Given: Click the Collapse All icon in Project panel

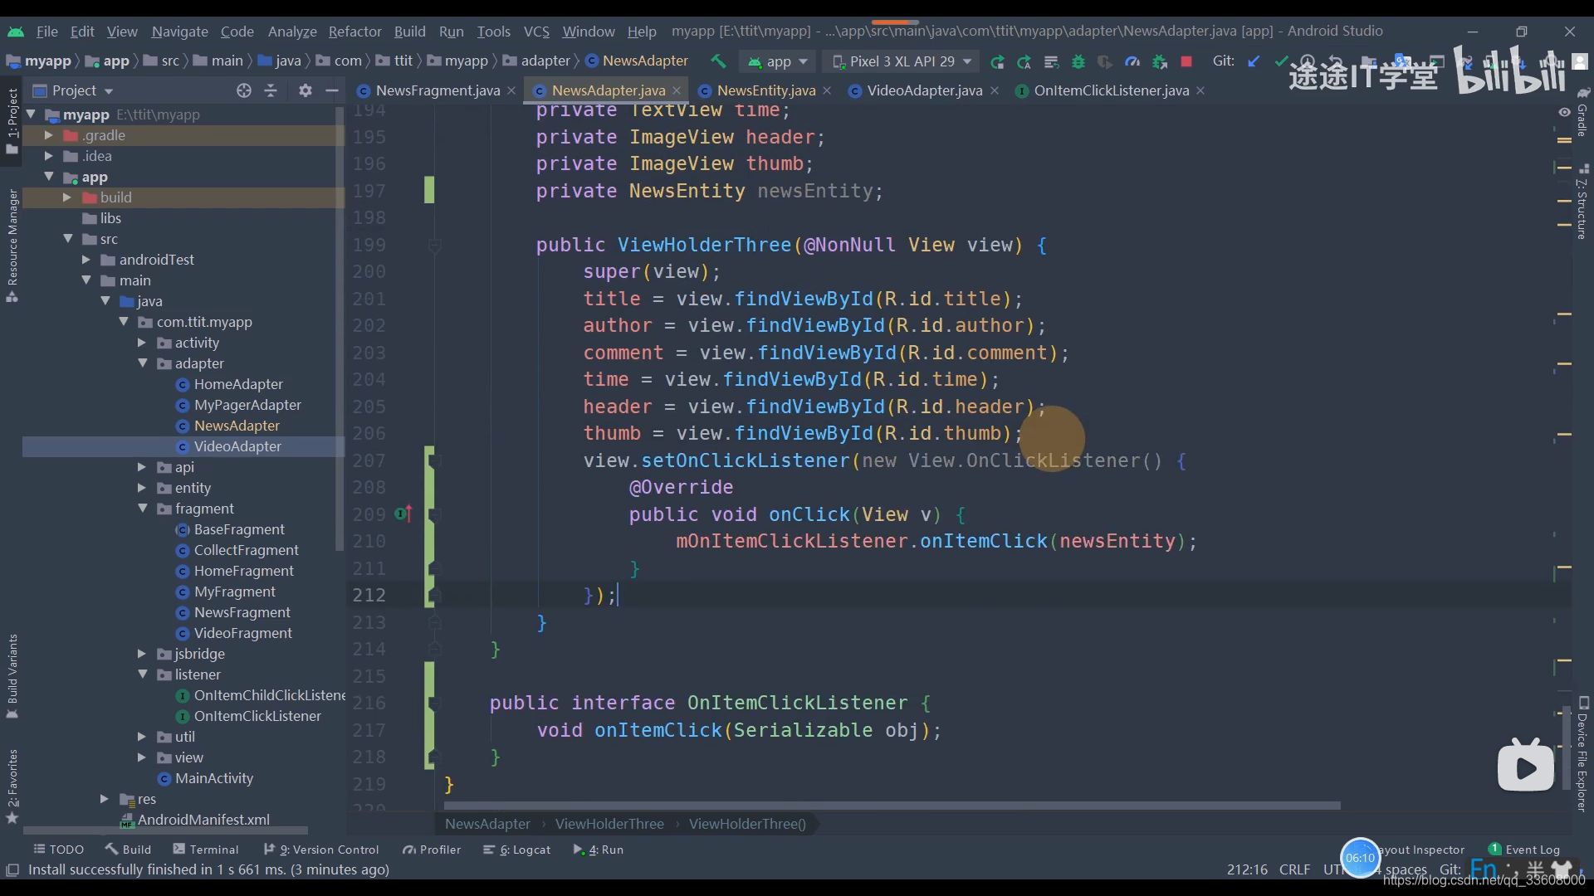Looking at the screenshot, I should click(271, 90).
